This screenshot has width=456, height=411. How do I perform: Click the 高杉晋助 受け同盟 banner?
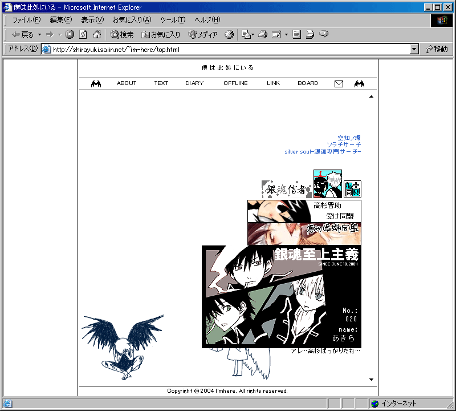point(304,211)
